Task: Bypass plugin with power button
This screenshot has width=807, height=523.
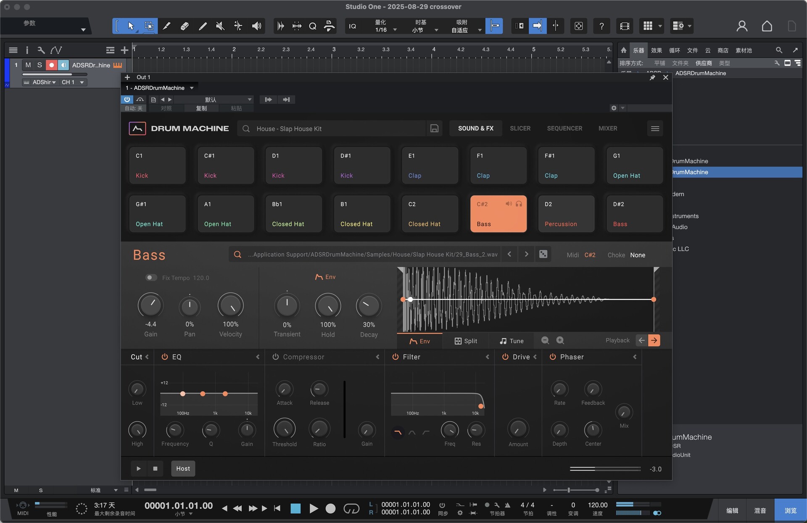Action: [x=127, y=100]
